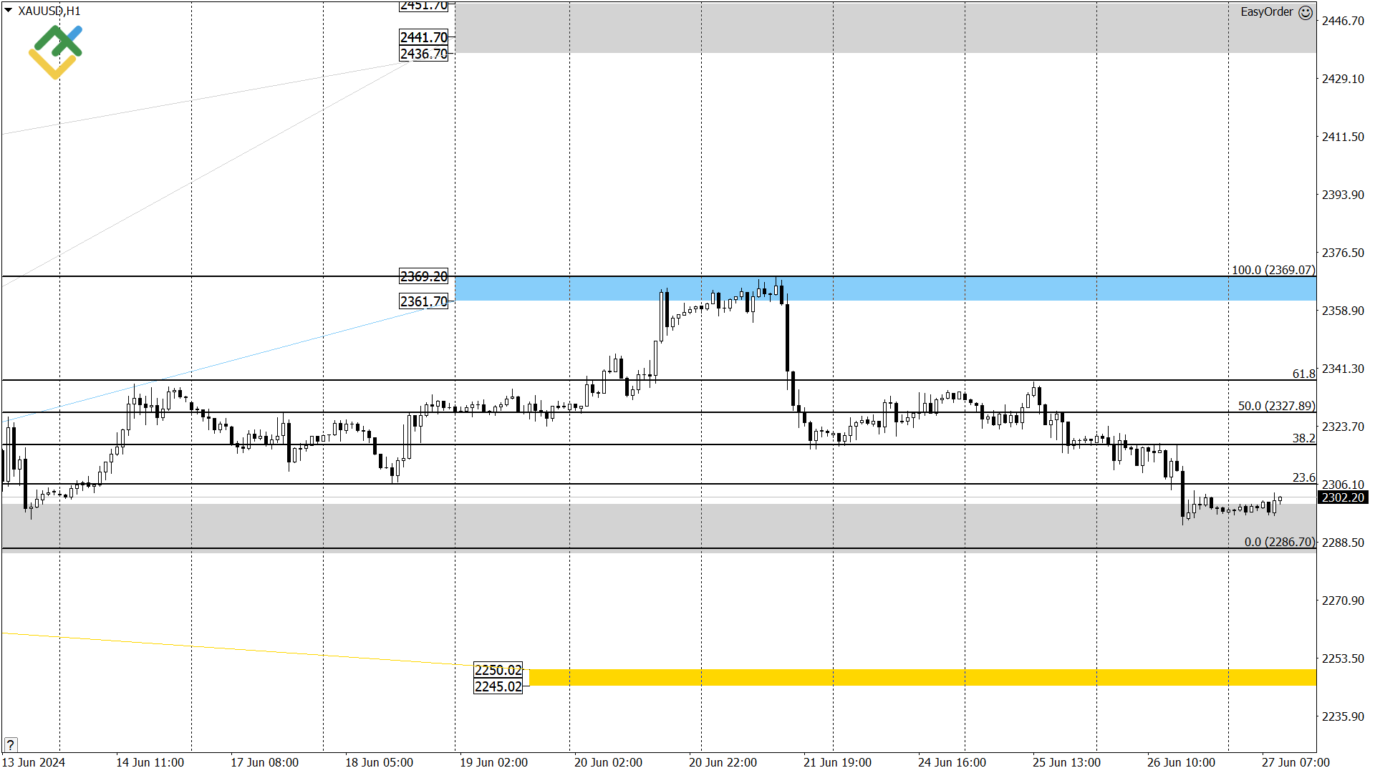This screenshot has height=773, width=1375.
Task: Click the 20 Jun 22:00 time label
Action: 723,762
